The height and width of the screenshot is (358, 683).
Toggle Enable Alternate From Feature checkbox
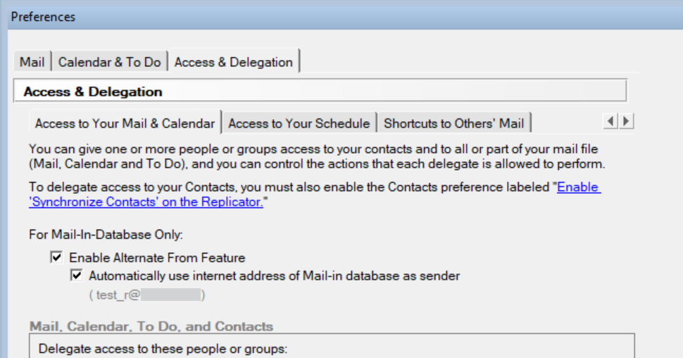(56, 258)
